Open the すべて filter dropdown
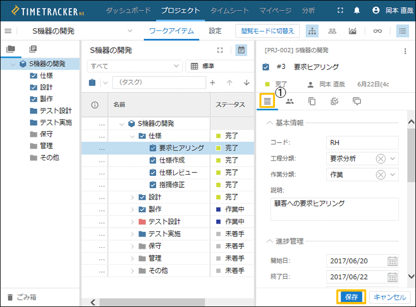Image resolution: width=416 pixels, height=307 pixels. (x=135, y=66)
